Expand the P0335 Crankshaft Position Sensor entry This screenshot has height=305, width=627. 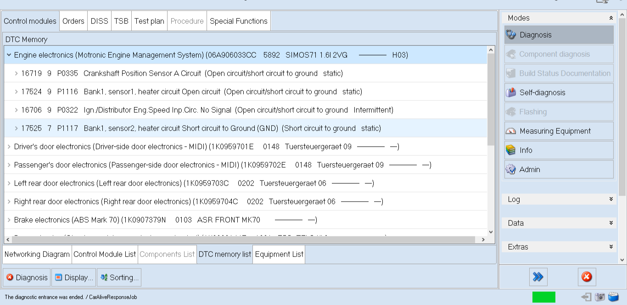pyautogui.click(x=16, y=73)
